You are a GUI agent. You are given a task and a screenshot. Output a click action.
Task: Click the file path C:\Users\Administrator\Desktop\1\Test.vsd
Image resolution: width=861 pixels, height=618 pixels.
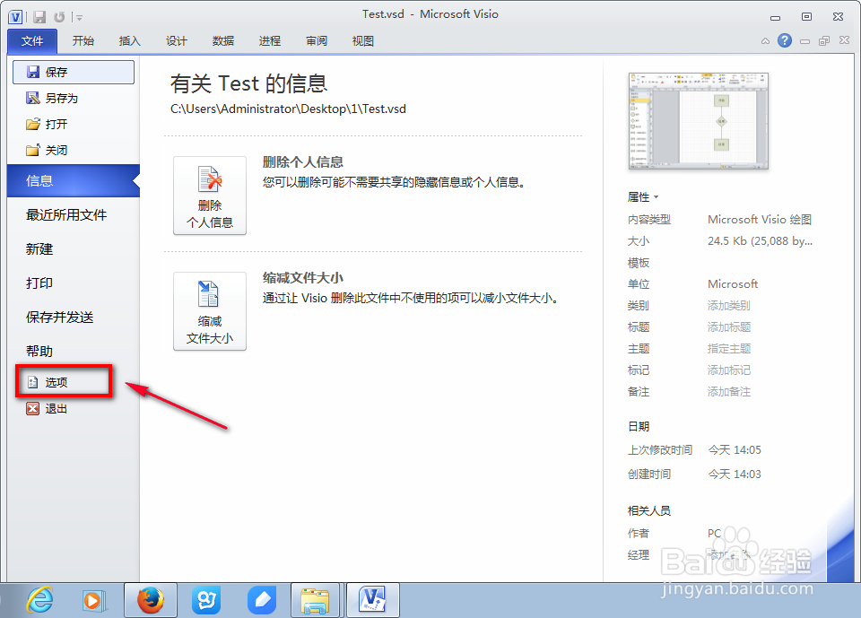click(288, 109)
